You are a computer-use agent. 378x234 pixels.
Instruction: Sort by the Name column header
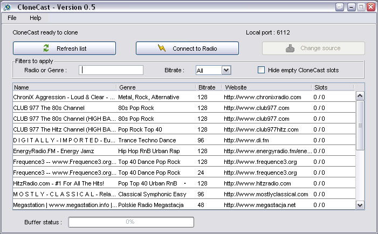click(x=65, y=87)
